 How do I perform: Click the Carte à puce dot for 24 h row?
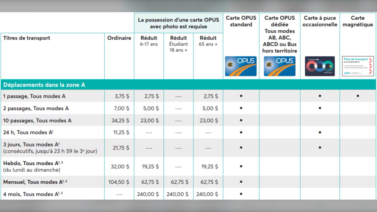tap(320, 132)
